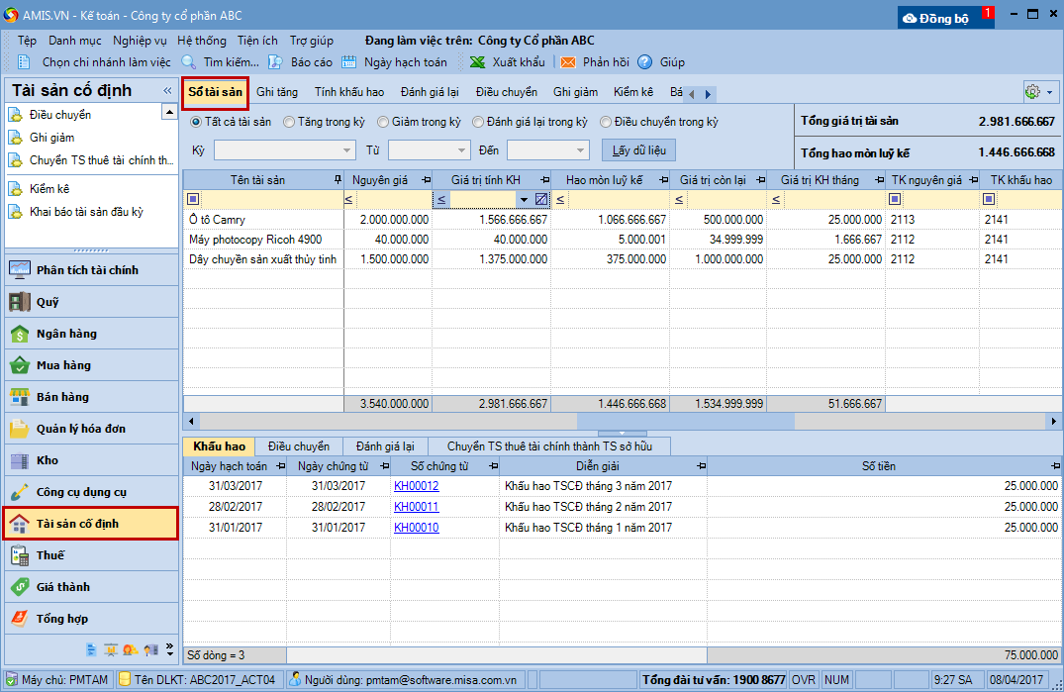Switch to the Tính khấu hao tab
The height and width of the screenshot is (692, 1064).
point(348,92)
